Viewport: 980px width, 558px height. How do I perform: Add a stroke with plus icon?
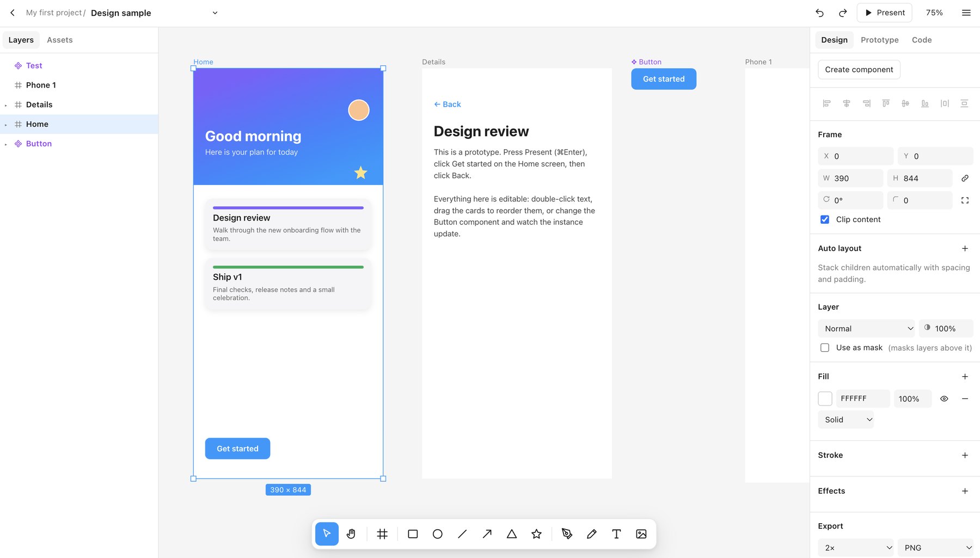965,455
